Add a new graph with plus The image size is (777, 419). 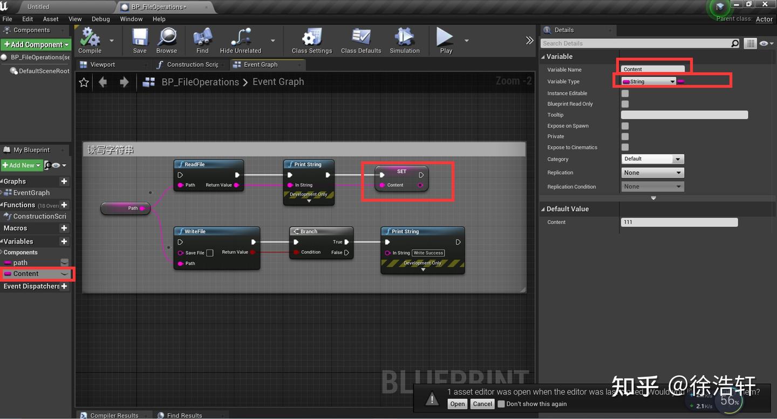coord(64,181)
